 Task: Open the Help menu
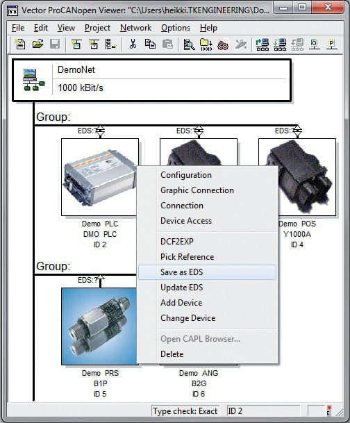coord(208,28)
